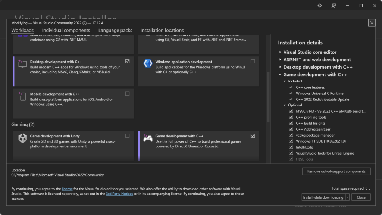Viewport: 382px width, 215px height.
Task: Open settings via the gear icon
Action: click(320, 6)
